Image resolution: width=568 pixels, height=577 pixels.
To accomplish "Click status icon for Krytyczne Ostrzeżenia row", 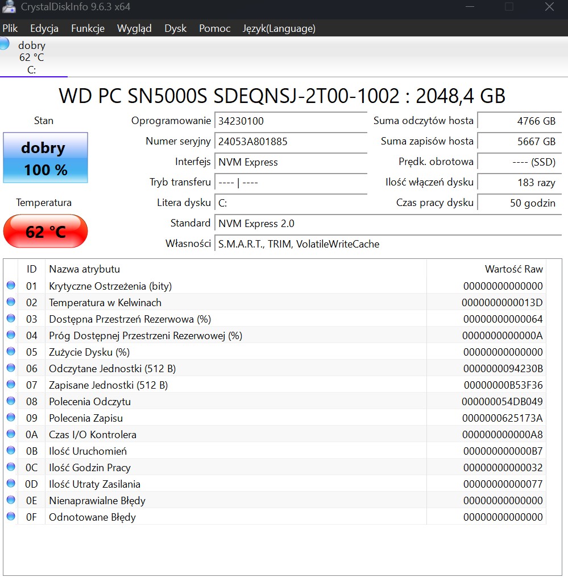I will (x=11, y=286).
